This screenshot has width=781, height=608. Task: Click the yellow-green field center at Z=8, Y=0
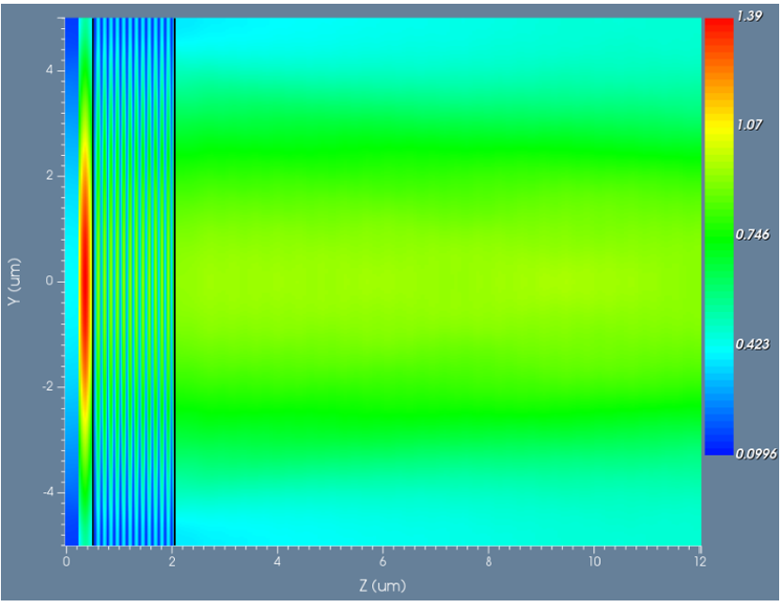pyautogui.click(x=489, y=281)
